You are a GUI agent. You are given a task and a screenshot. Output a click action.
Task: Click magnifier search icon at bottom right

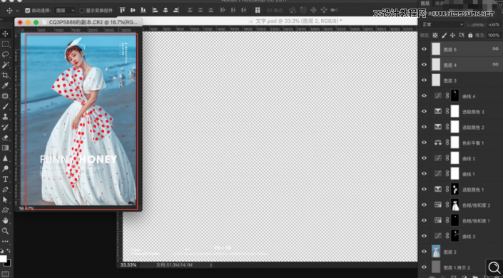[x=494, y=268]
